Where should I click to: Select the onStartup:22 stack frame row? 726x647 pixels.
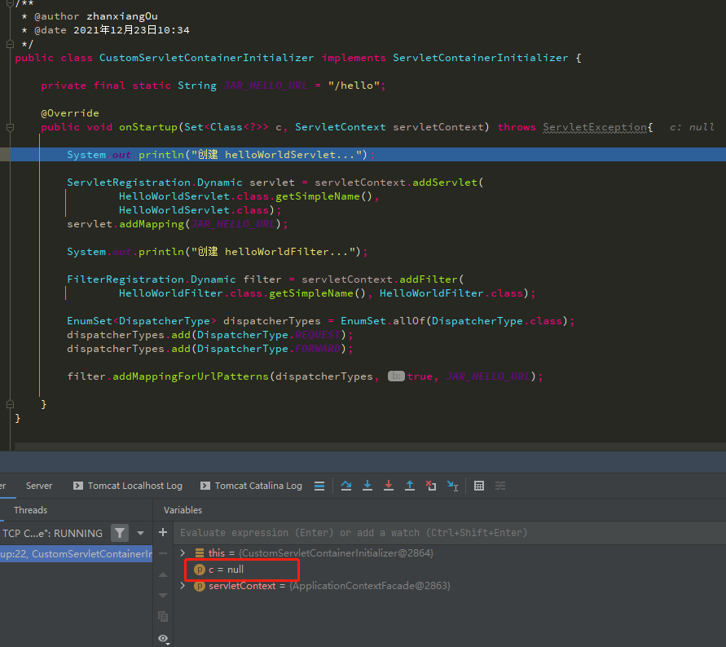tap(76, 553)
